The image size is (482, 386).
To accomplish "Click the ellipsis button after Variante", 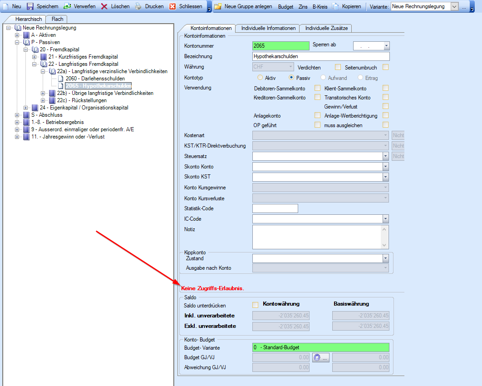I will coord(464,7).
